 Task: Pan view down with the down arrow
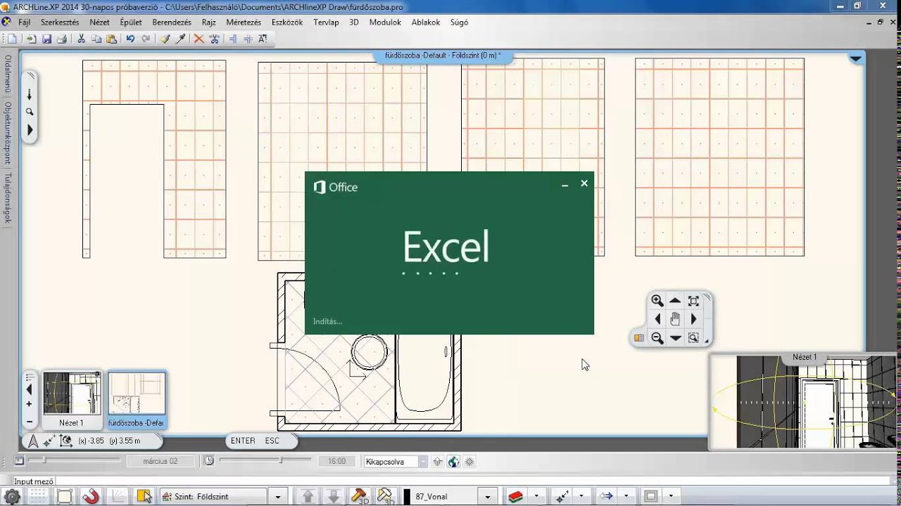tap(675, 338)
